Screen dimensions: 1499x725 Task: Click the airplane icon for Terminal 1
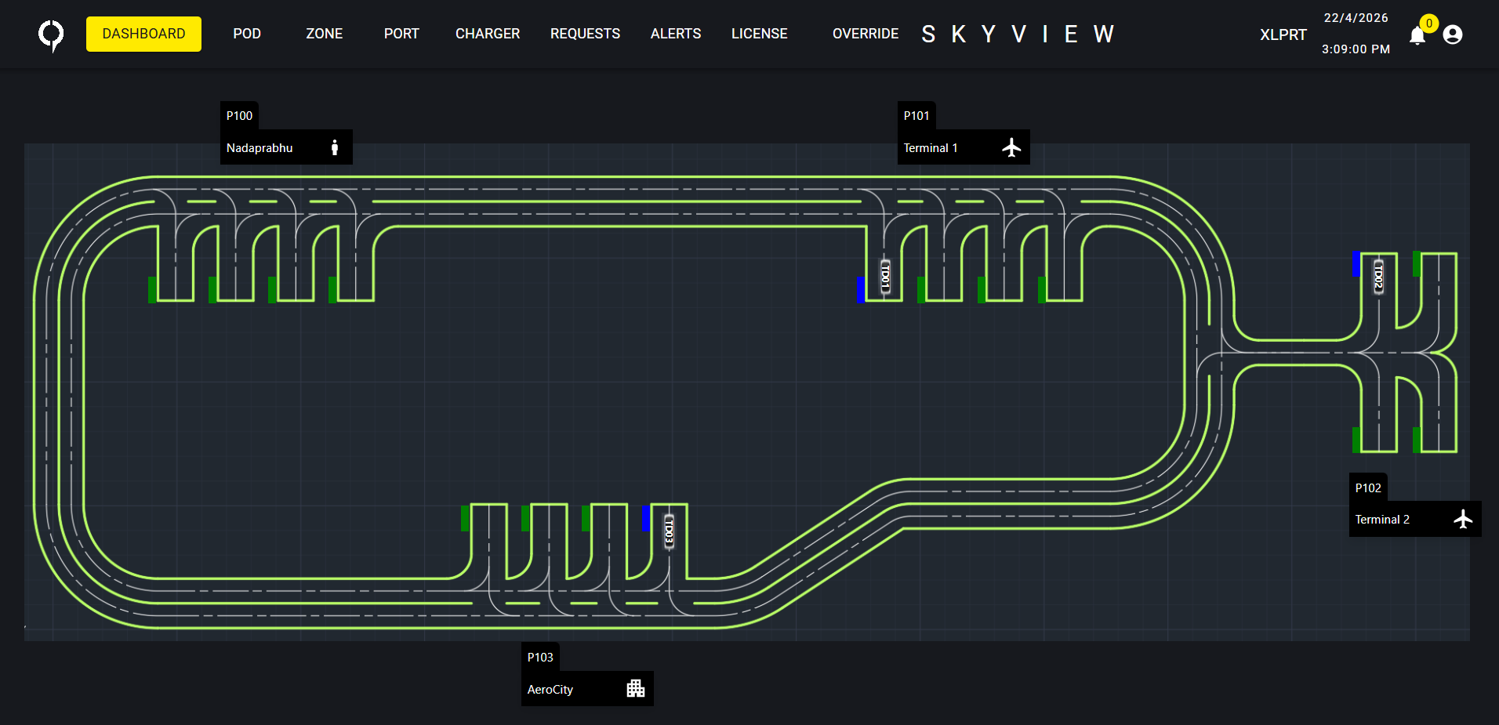(1011, 147)
